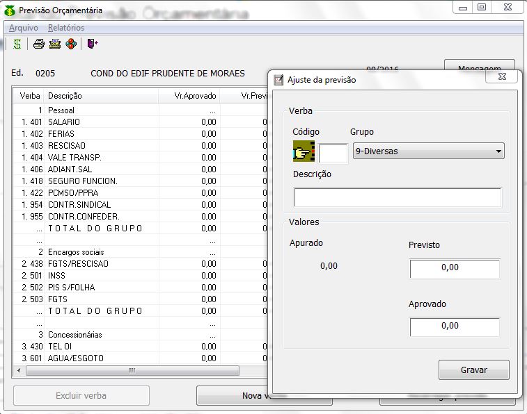The height and width of the screenshot is (414, 527).
Task: Click the purple exit door icon
Action: click(x=92, y=44)
